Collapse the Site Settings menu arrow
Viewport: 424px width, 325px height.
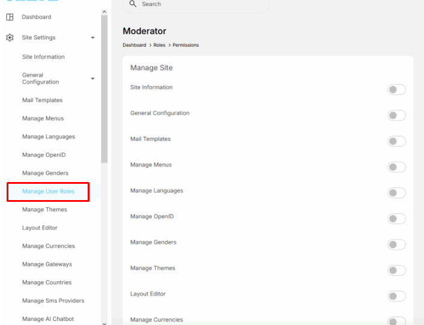pos(92,38)
